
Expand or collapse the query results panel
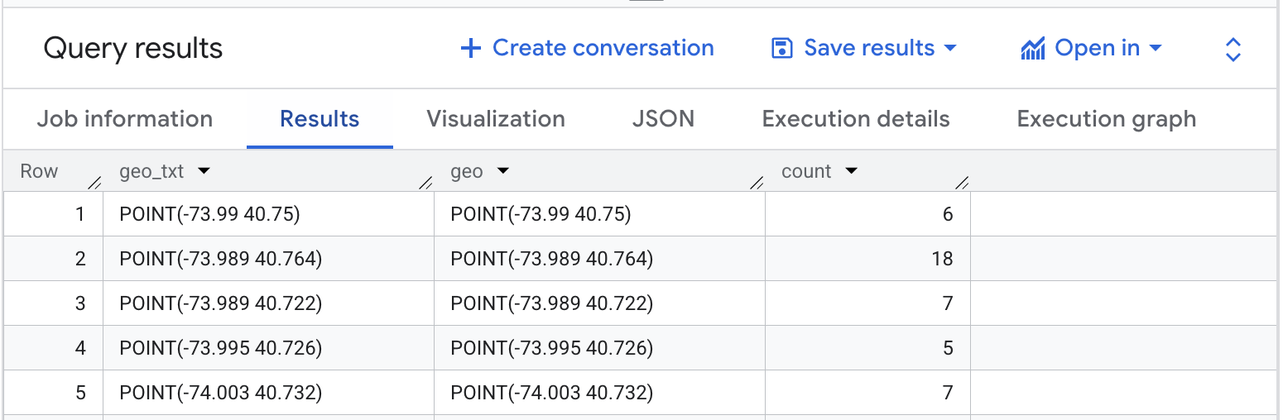pyautogui.click(x=1233, y=50)
